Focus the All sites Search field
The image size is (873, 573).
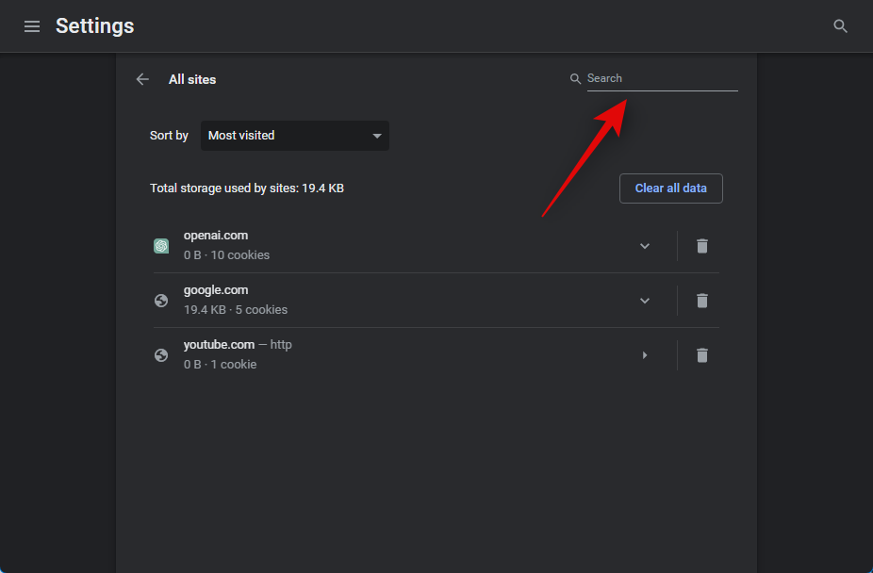[662, 78]
